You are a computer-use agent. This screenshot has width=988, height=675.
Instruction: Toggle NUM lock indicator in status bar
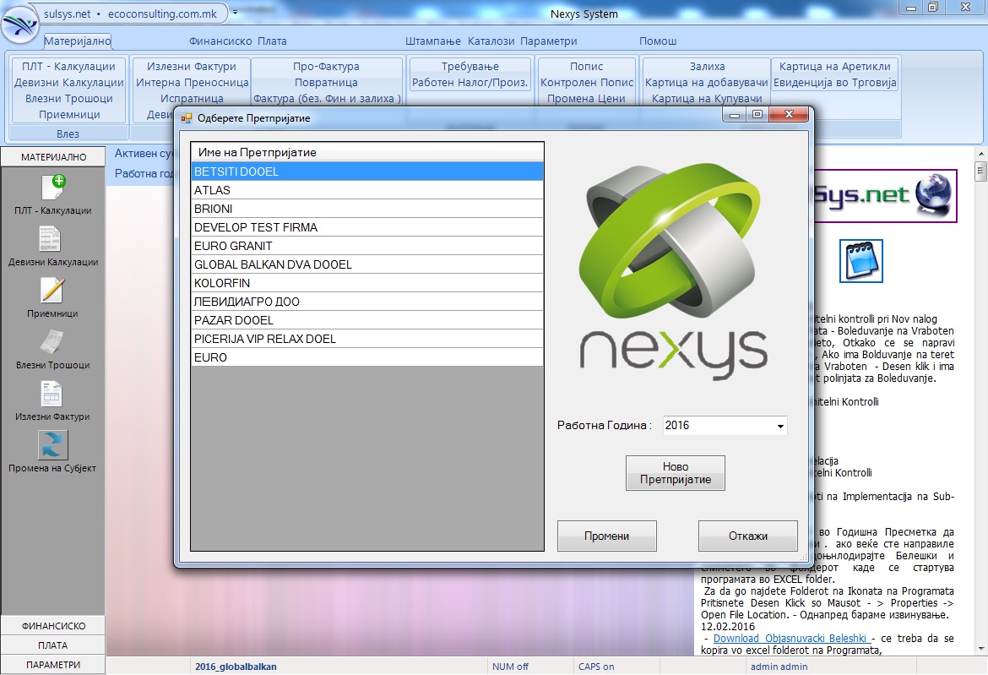[x=511, y=667]
